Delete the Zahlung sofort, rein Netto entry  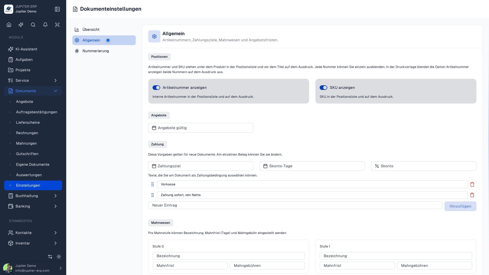(472, 195)
